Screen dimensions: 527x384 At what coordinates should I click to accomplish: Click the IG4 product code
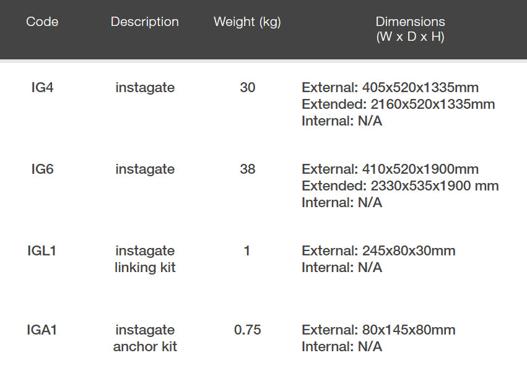coord(42,88)
